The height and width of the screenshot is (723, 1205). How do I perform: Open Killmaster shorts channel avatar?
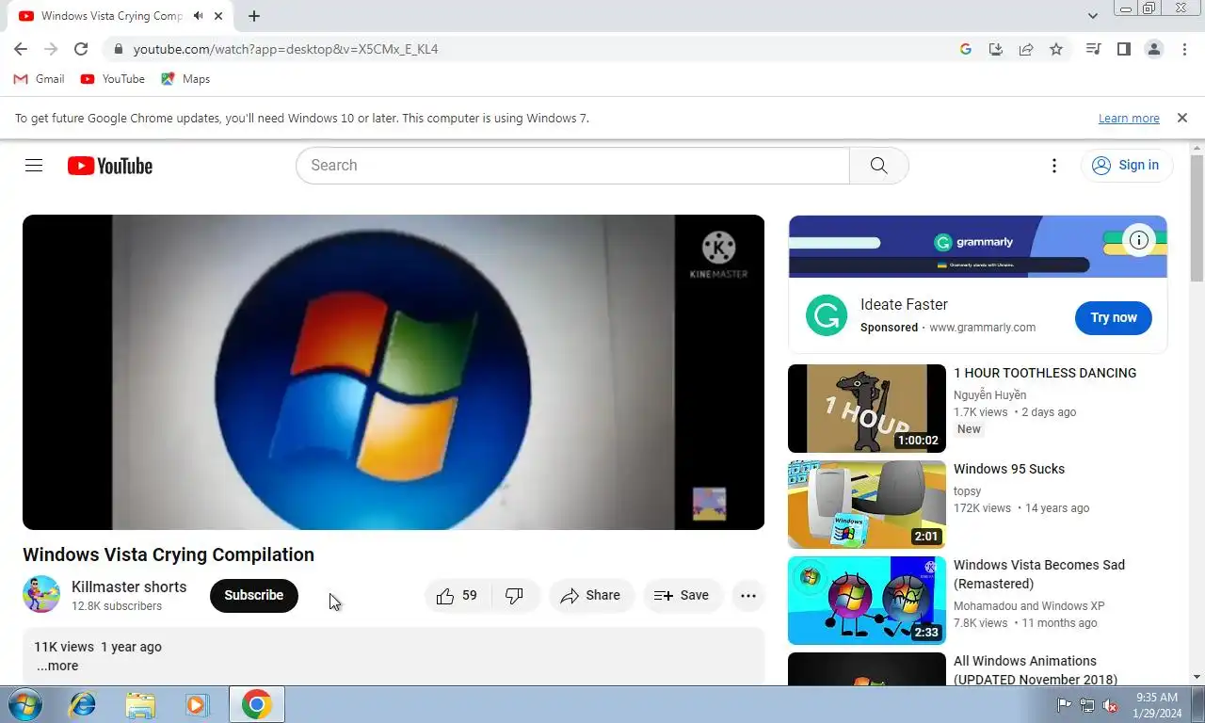pos(41,595)
